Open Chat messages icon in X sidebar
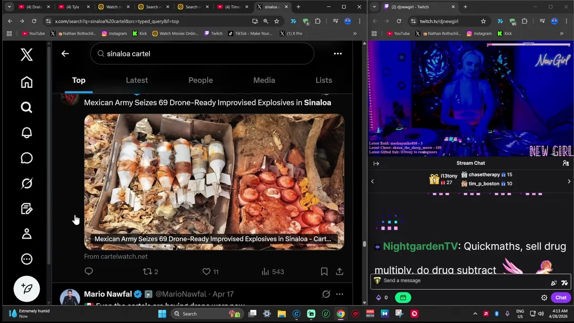This screenshot has width=574, height=323. (26, 158)
